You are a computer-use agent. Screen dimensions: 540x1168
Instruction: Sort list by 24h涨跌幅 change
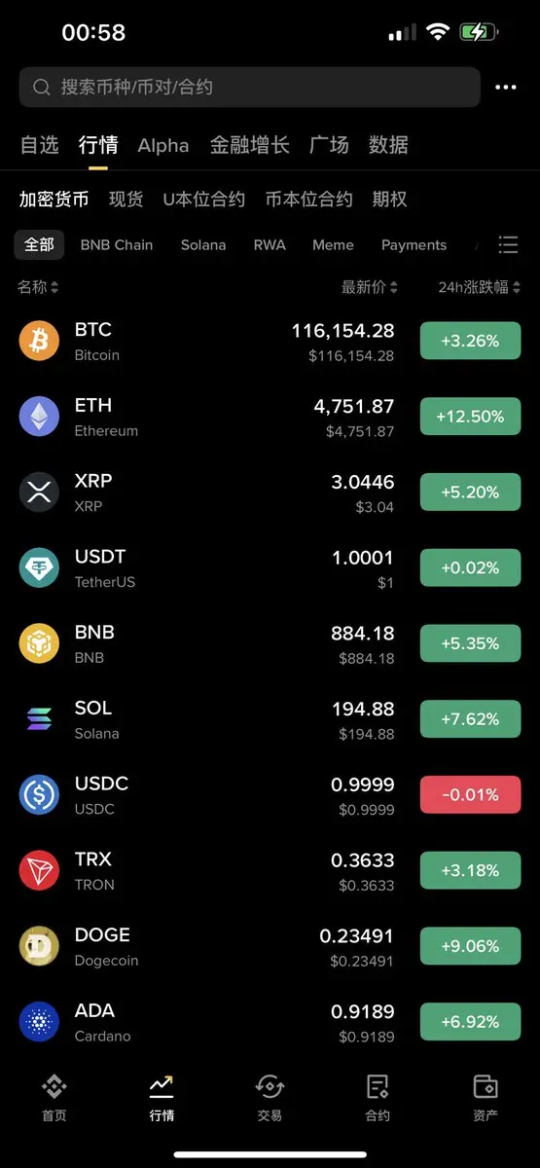point(480,287)
